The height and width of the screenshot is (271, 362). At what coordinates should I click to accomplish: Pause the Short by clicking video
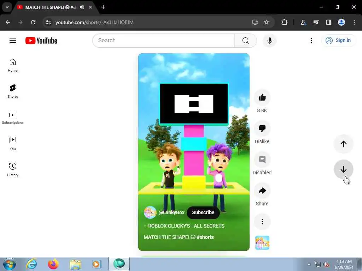pos(194,152)
